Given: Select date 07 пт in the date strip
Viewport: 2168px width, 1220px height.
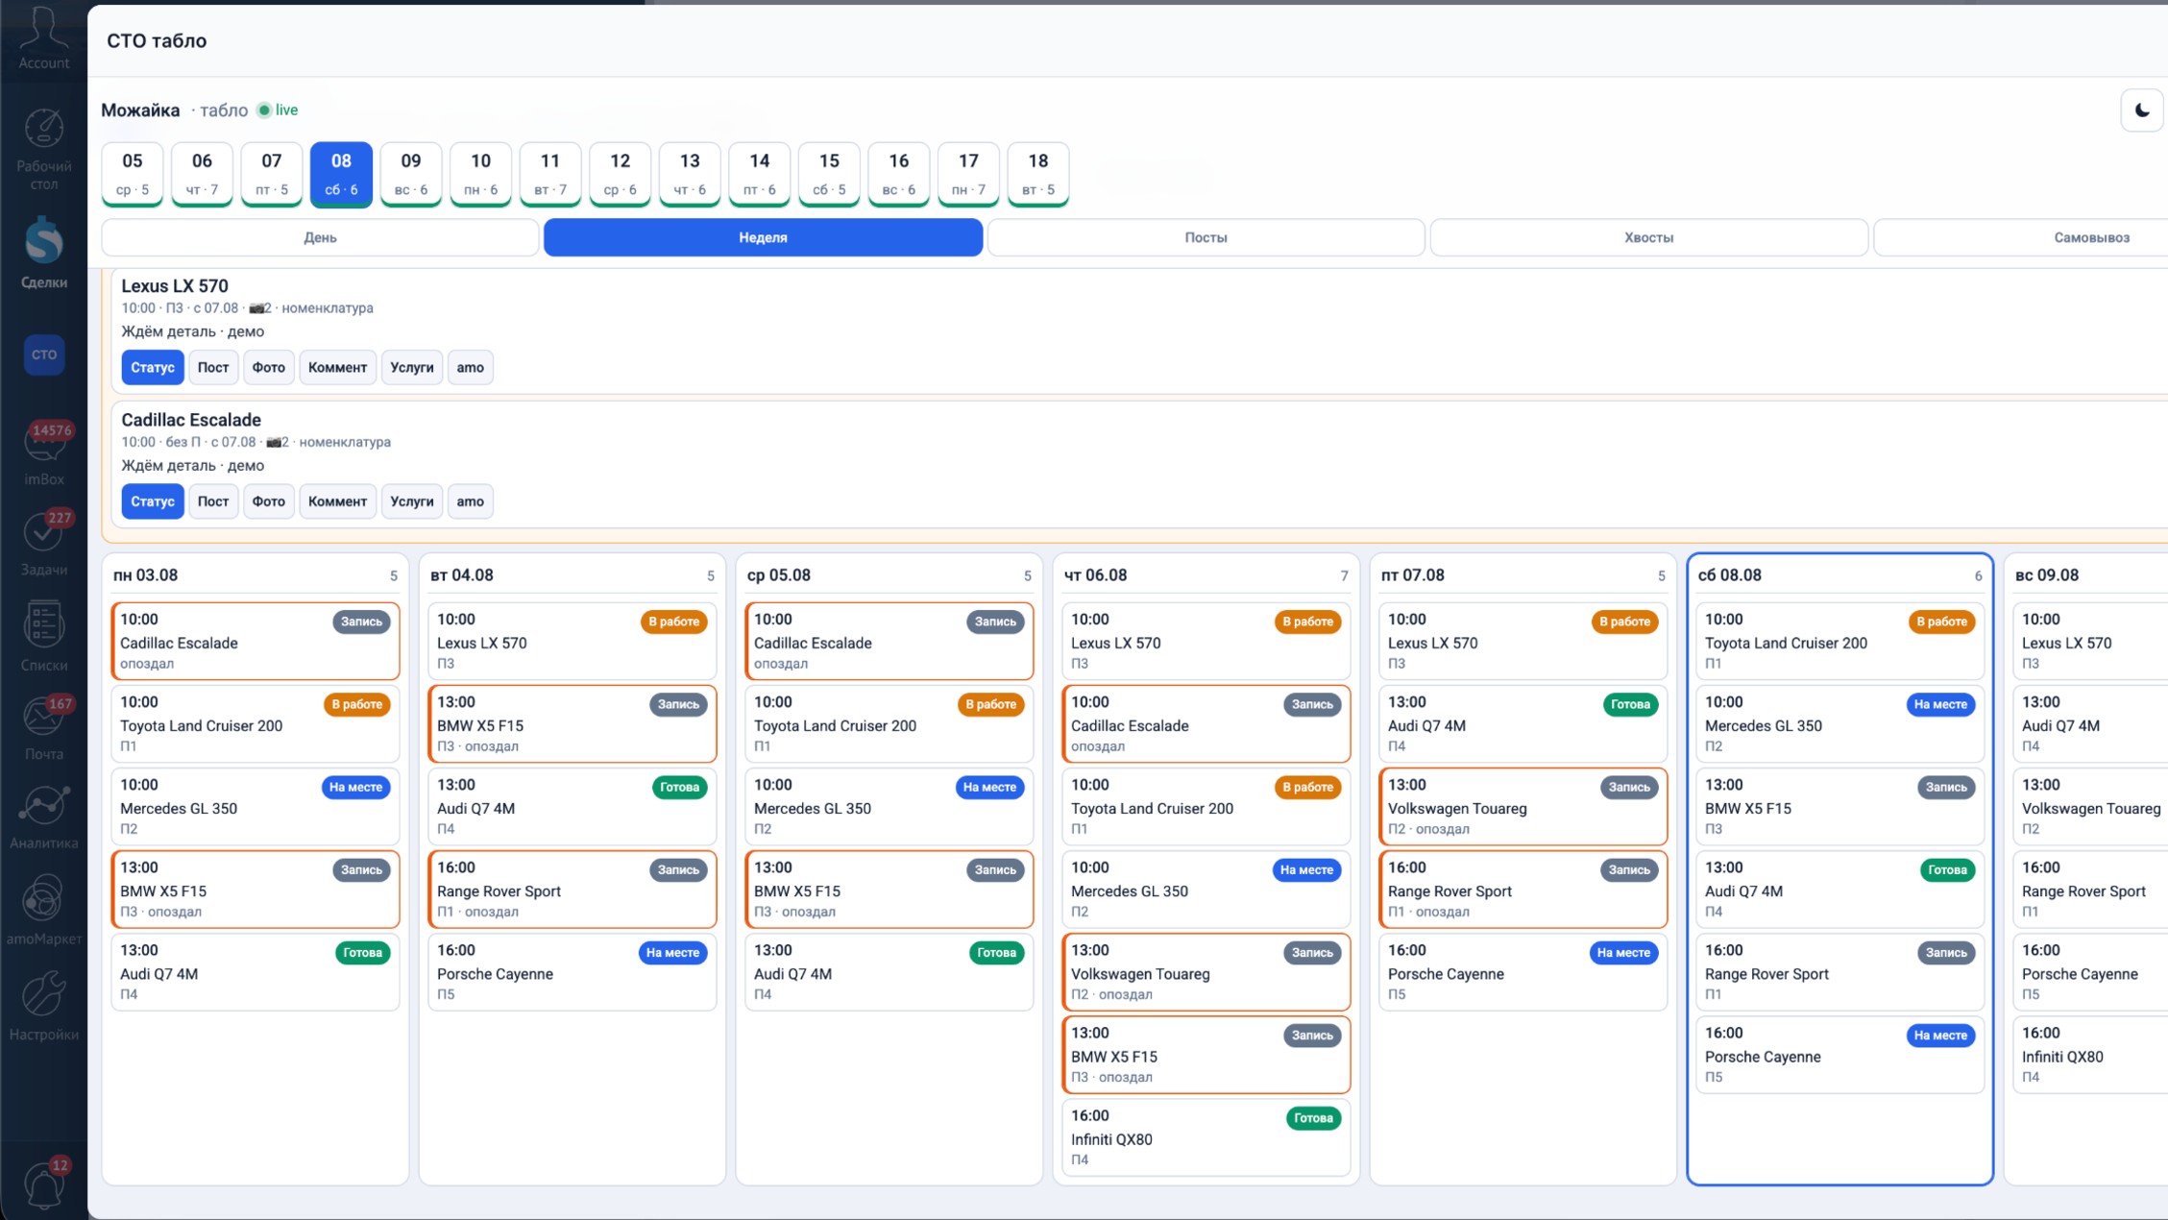Looking at the screenshot, I should pos(272,174).
